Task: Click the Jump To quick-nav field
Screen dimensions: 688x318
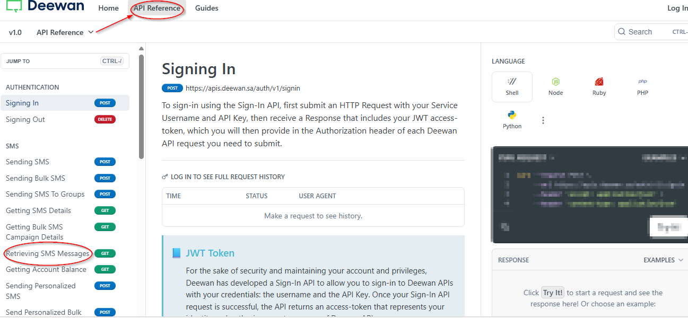Action: tap(65, 61)
